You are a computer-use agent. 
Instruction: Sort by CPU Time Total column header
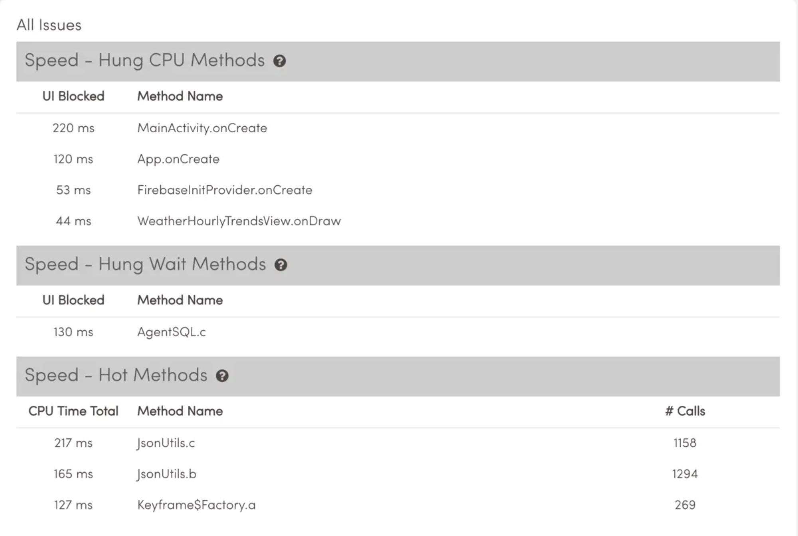(x=73, y=411)
